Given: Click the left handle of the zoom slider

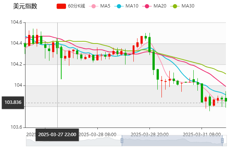Looking at the screenshot, I should point(121,141).
